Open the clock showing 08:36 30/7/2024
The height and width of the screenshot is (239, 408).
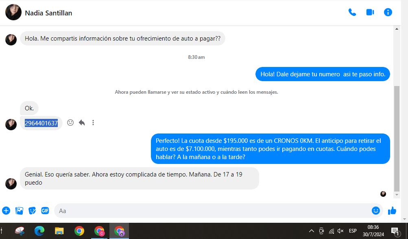373,231
